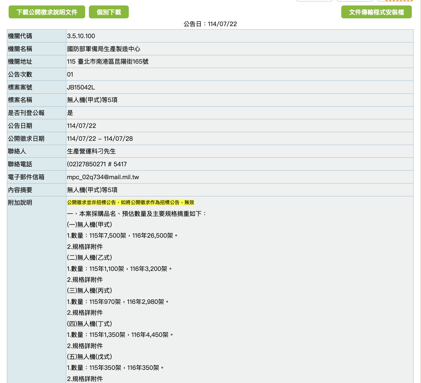Select the case number JB15042L

(81, 87)
